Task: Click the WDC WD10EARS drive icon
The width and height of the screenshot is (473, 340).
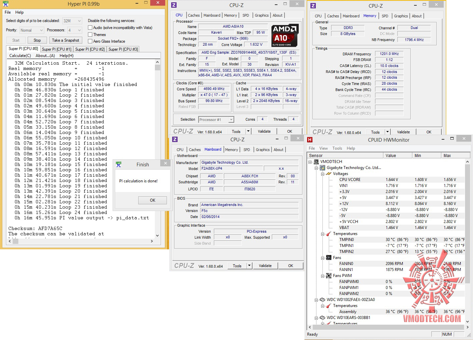Action: [x=322, y=318]
